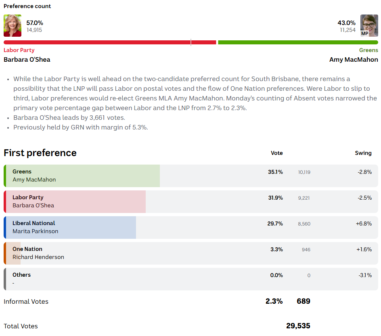This screenshot has width=381, height=336.
Task: Click the Greens label under preference bar
Action: (368, 50)
